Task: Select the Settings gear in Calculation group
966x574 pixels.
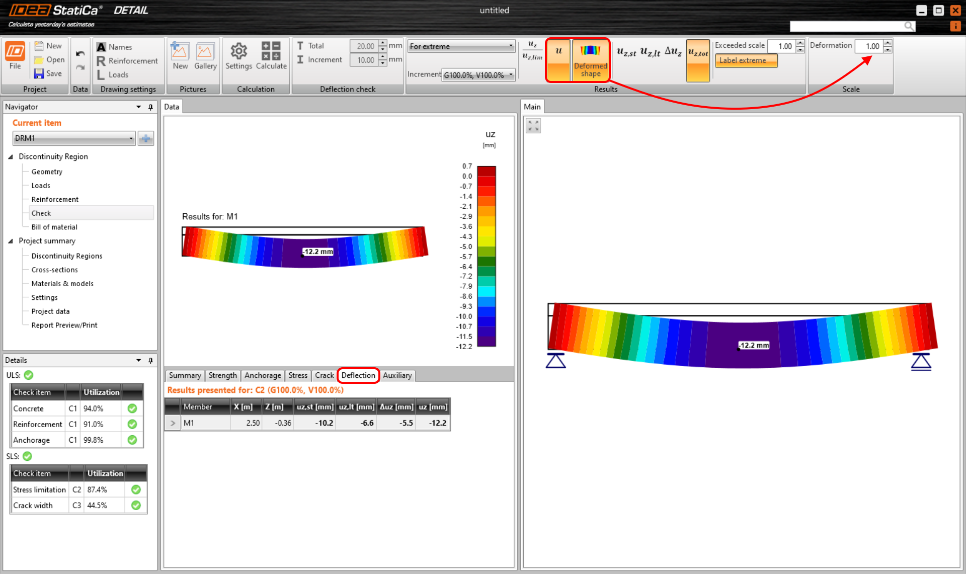Action: click(238, 57)
